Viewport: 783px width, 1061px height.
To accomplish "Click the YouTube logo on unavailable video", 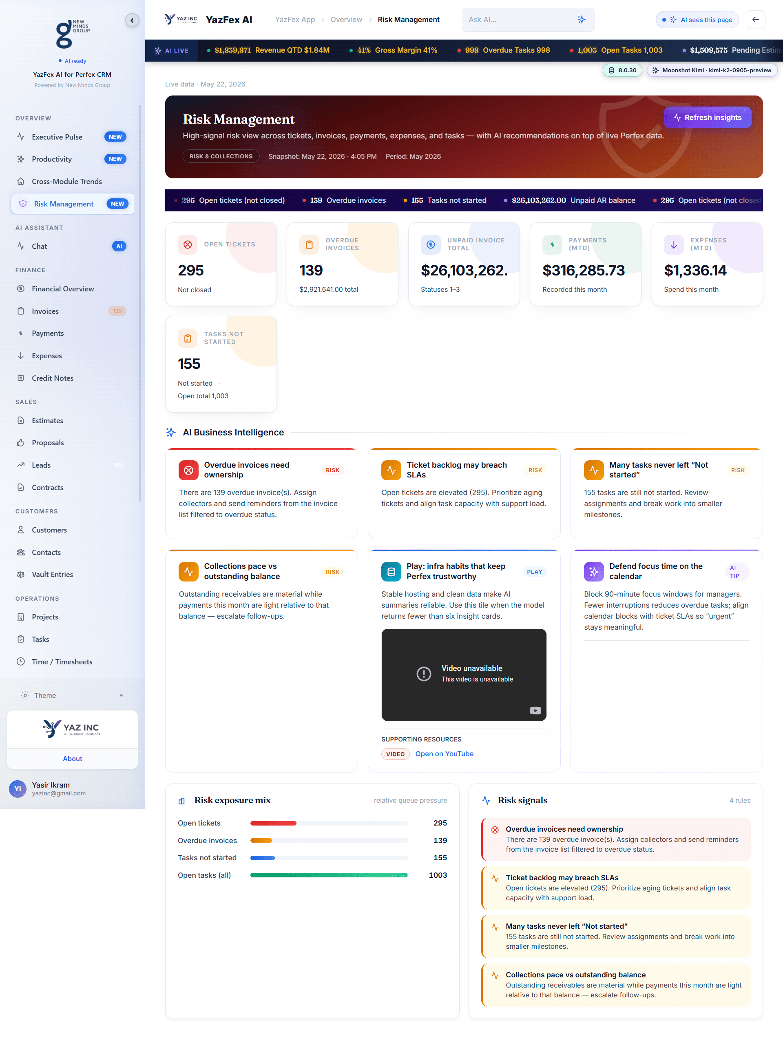I will (x=535, y=710).
